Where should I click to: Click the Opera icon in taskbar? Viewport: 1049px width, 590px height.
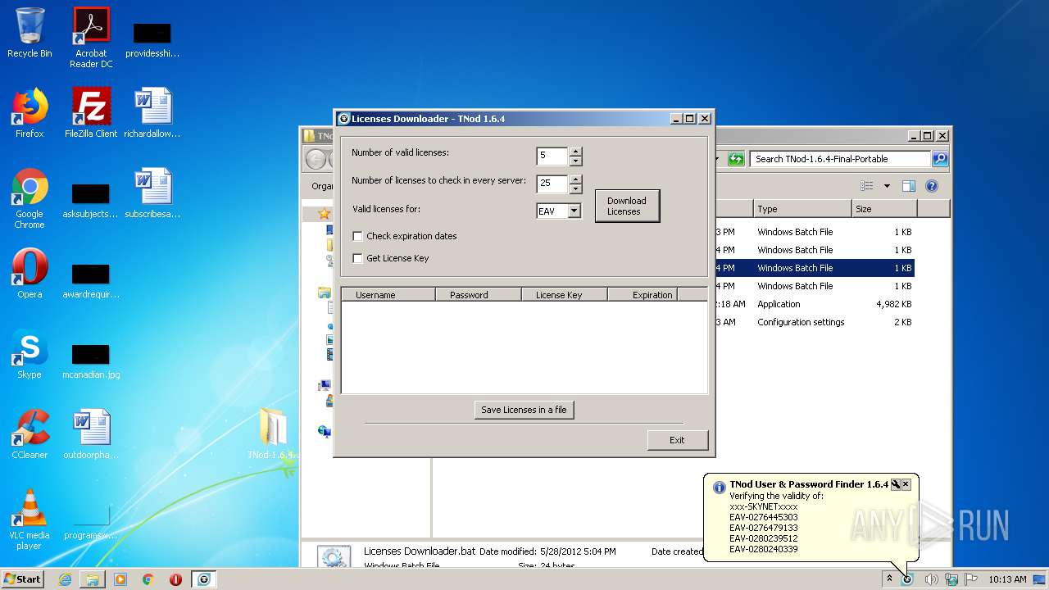click(x=175, y=579)
